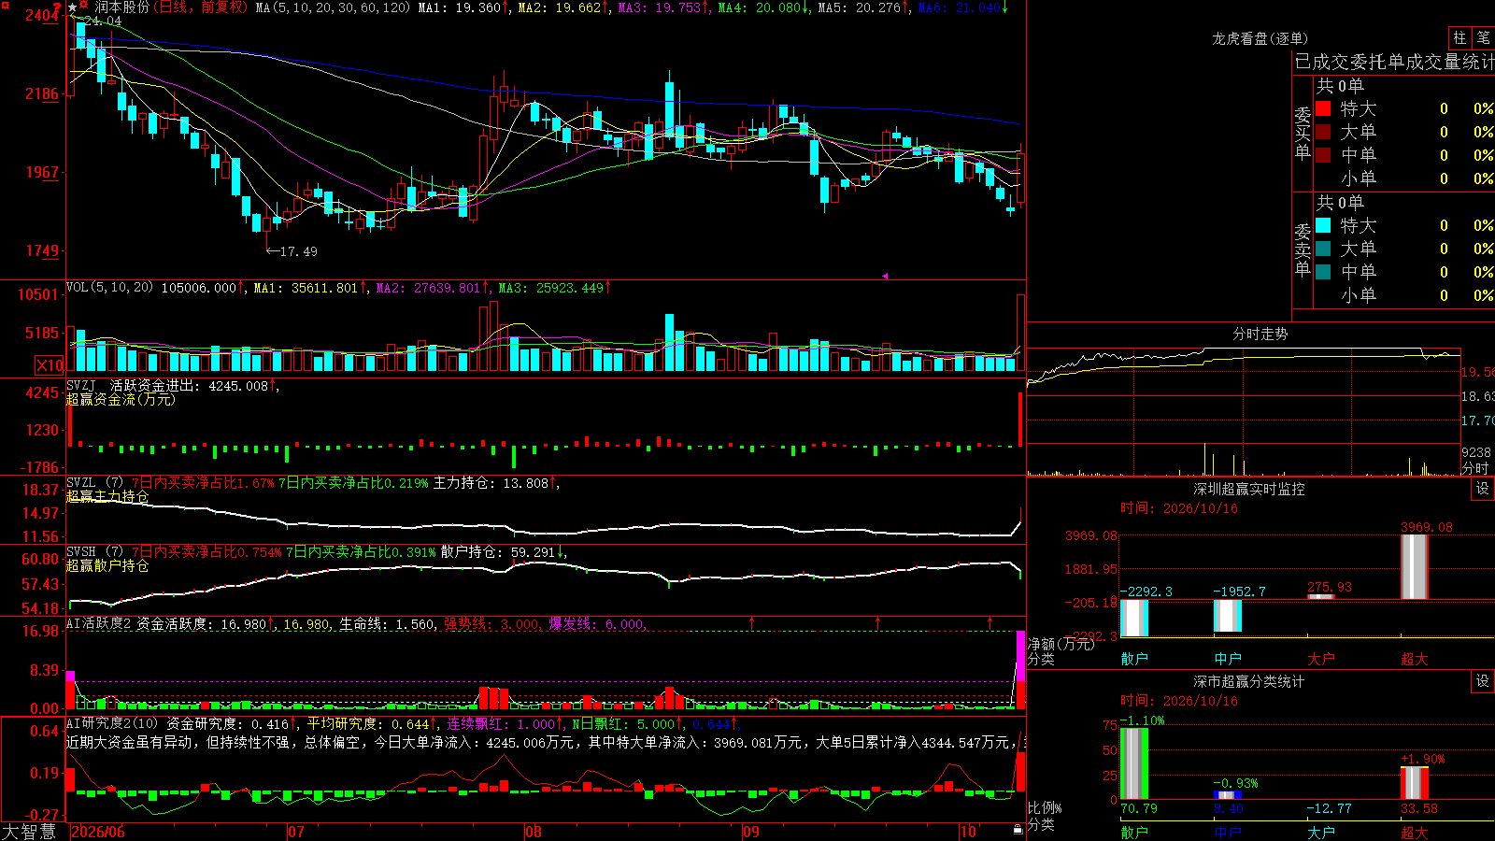Select the 润本股份 stock title

[x=121, y=7]
